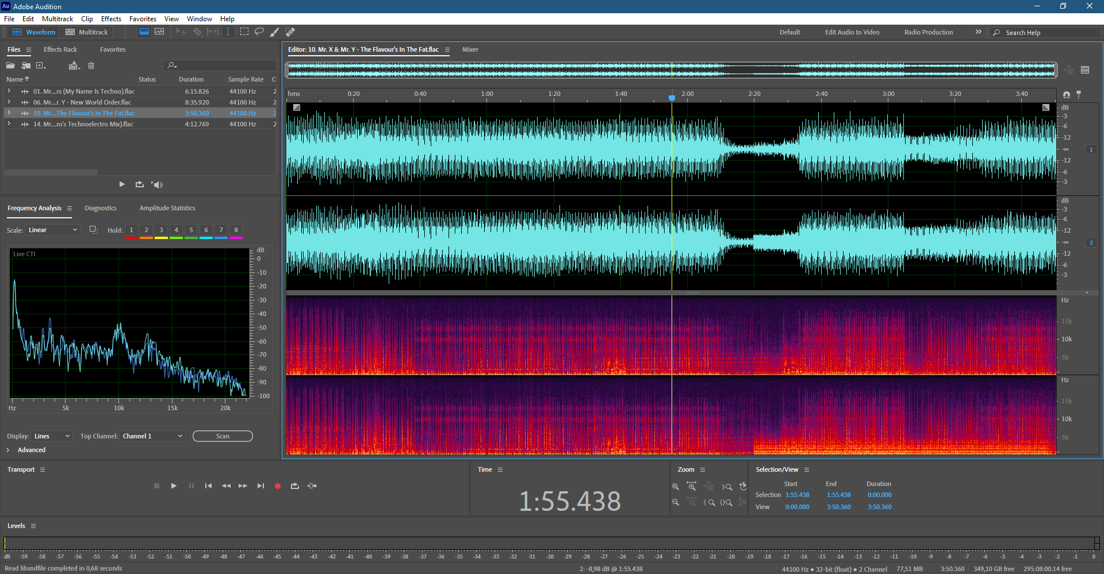Expand file 01. Mr...rs (My Name Is Techno).flac
Screen dimensions: 1104x574
[x=9, y=91]
